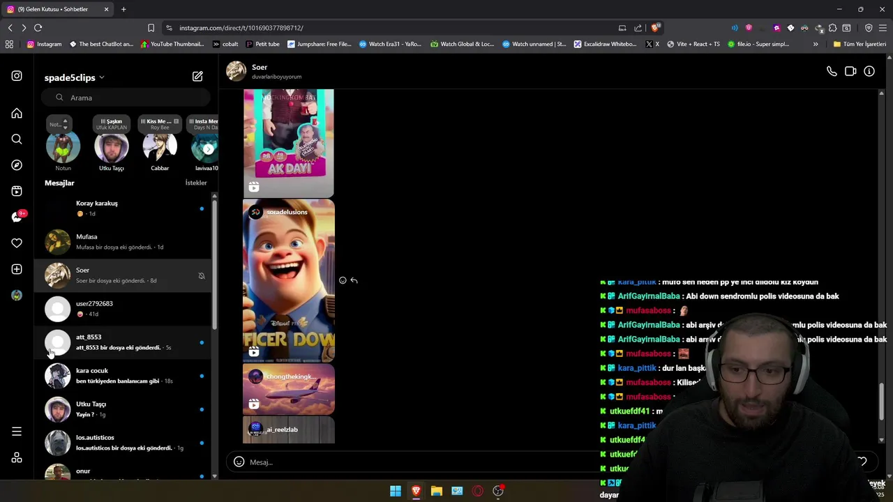Bookmark this page in address bar
The height and width of the screenshot is (502, 893).
point(151,28)
